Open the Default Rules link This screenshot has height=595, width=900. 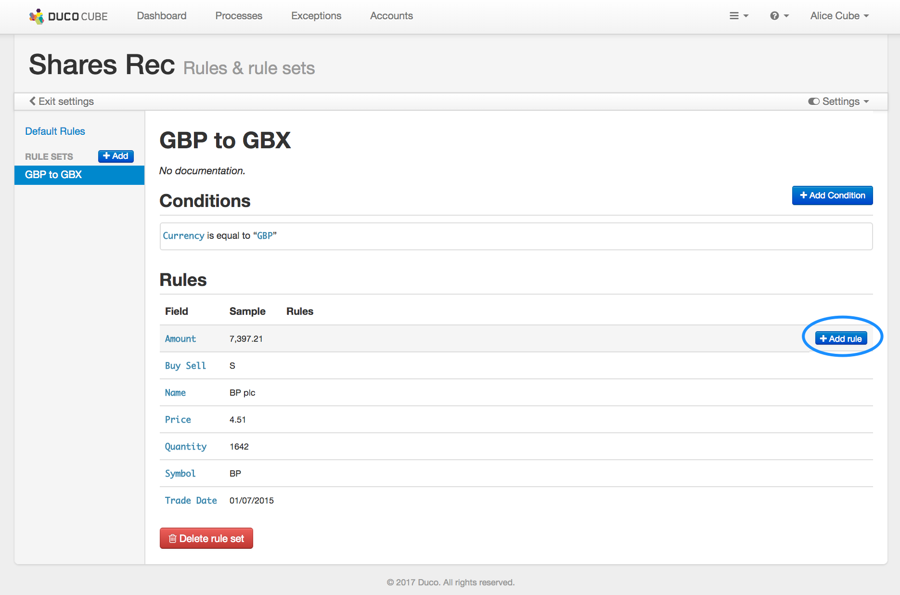pos(55,131)
